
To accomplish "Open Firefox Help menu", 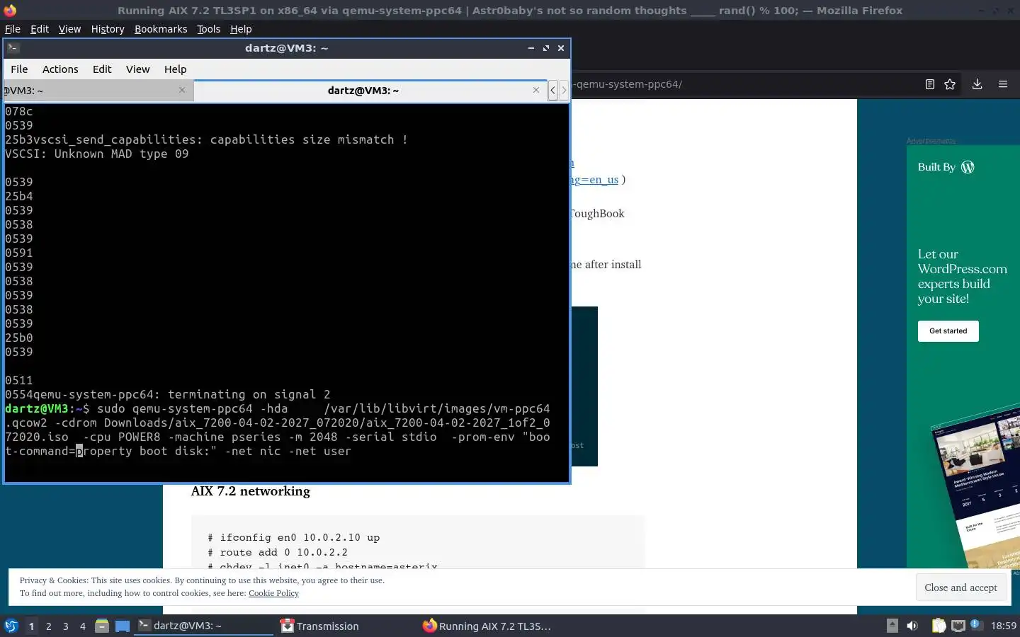I will tap(241, 29).
